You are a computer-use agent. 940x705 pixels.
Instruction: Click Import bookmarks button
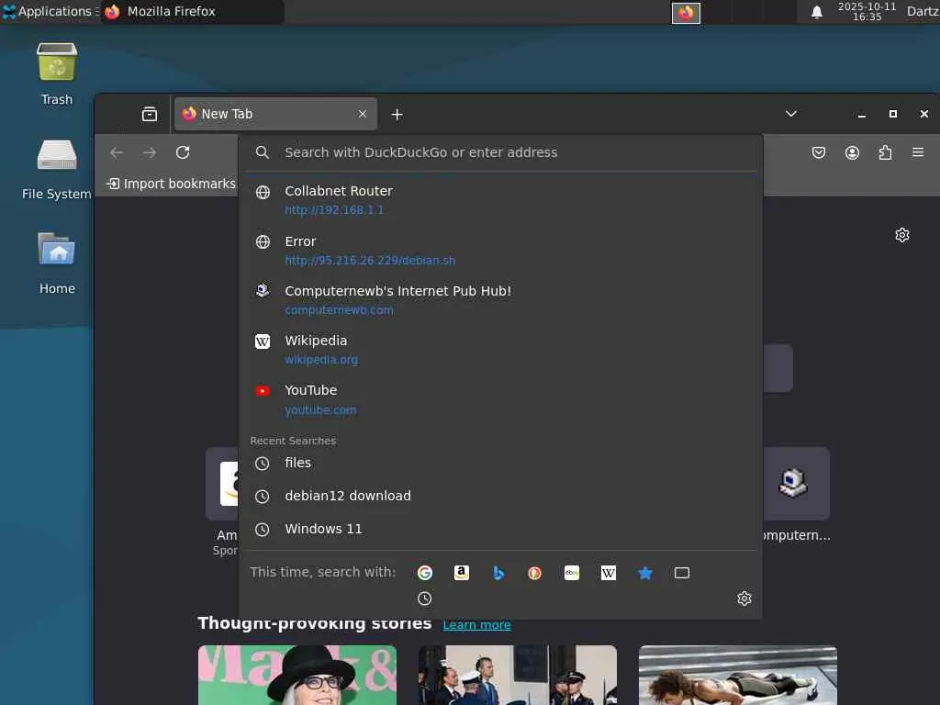tap(171, 184)
